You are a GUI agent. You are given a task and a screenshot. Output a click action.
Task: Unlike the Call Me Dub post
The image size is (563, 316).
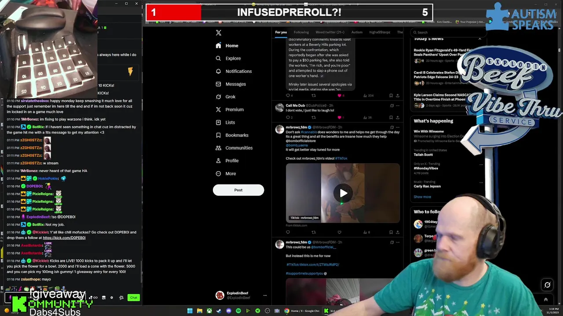(339, 117)
